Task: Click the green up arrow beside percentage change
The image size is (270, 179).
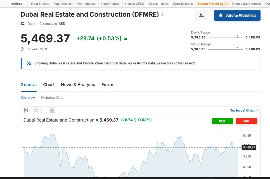Action: tap(126, 38)
